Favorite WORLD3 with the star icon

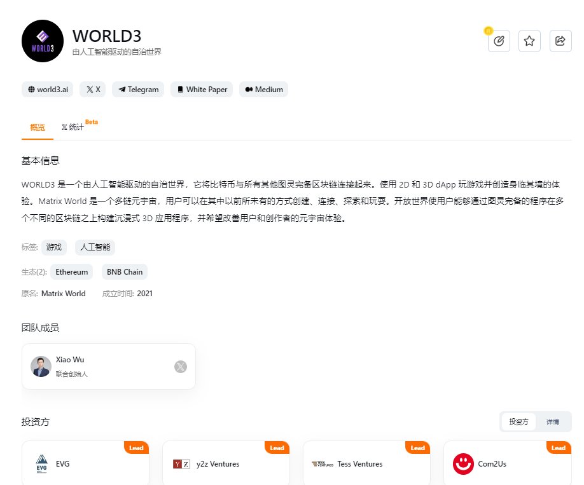[x=529, y=41]
